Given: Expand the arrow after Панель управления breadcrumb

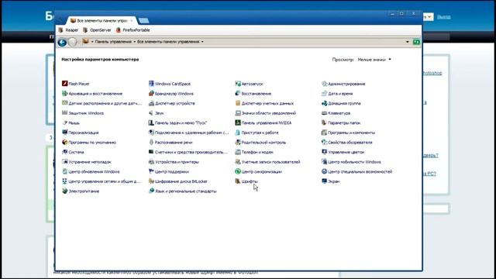Looking at the screenshot, I should [x=134, y=42].
